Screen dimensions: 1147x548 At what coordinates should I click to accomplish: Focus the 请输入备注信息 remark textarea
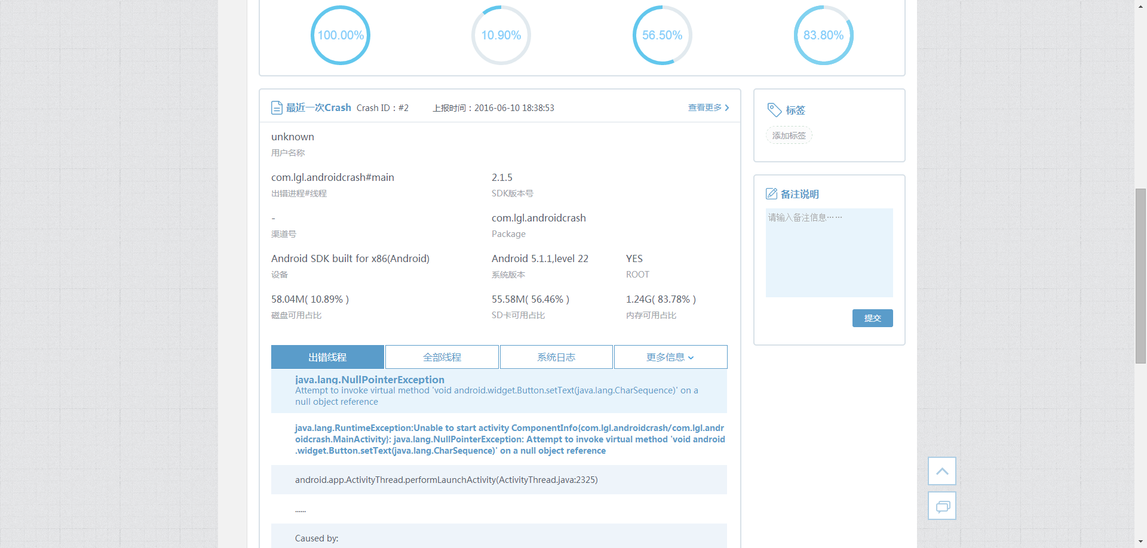coord(829,253)
